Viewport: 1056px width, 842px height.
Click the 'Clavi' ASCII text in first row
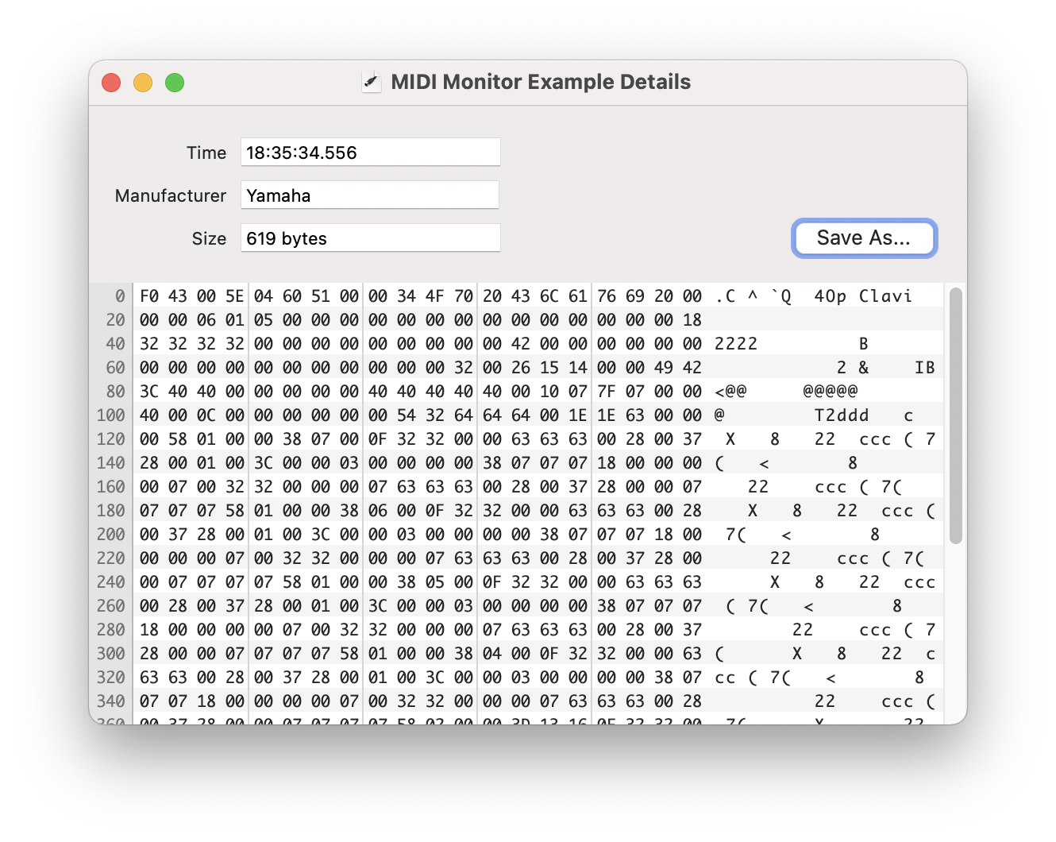coord(885,296)
